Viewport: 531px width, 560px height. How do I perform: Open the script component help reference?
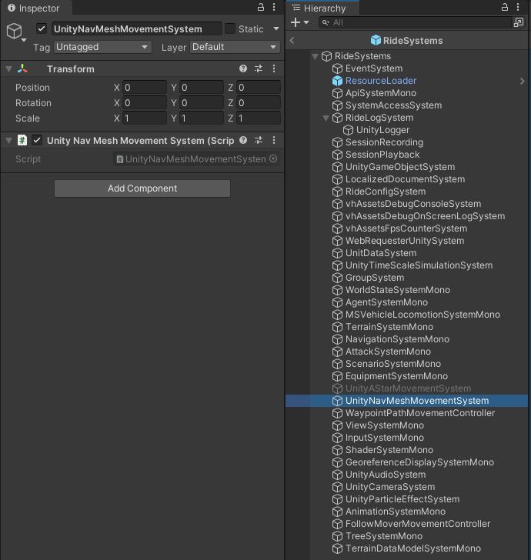coord(243,140)
